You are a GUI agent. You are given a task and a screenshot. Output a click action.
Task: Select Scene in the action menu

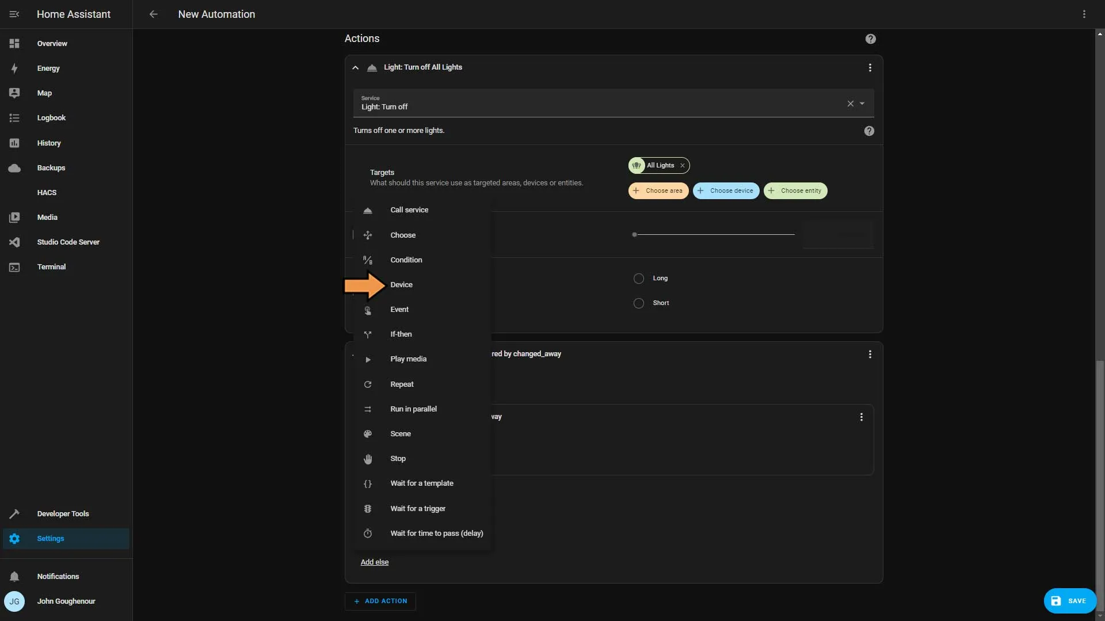(422, 433)
